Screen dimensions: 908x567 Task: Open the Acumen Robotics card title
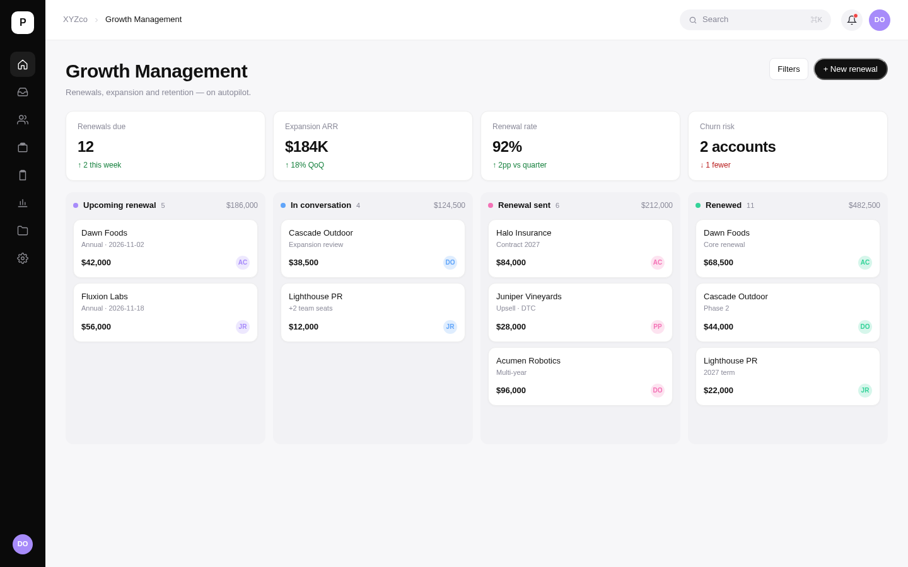pyautogui.click(x=528, y=361)
